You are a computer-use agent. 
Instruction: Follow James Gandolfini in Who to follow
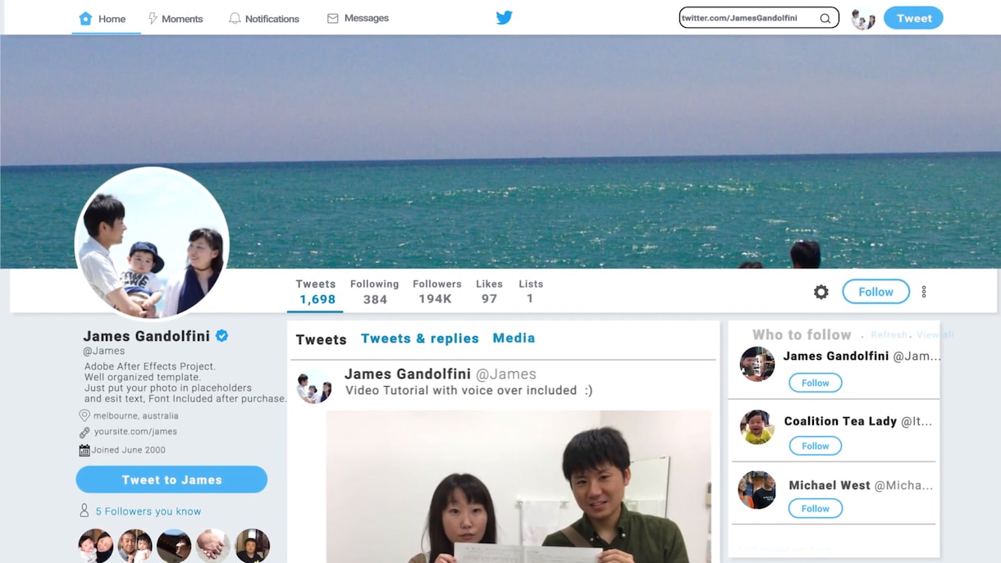point(815,383)
